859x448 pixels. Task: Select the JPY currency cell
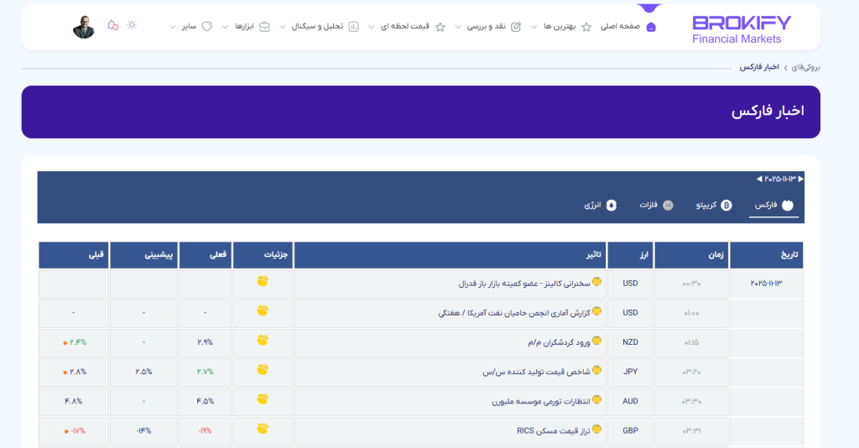tap(630, 372)
